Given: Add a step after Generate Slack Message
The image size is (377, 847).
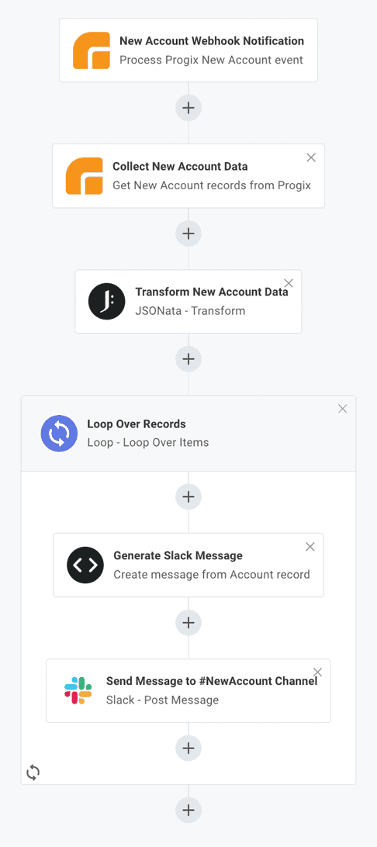Looking at the screenshot, I should [x=188, y=622].
